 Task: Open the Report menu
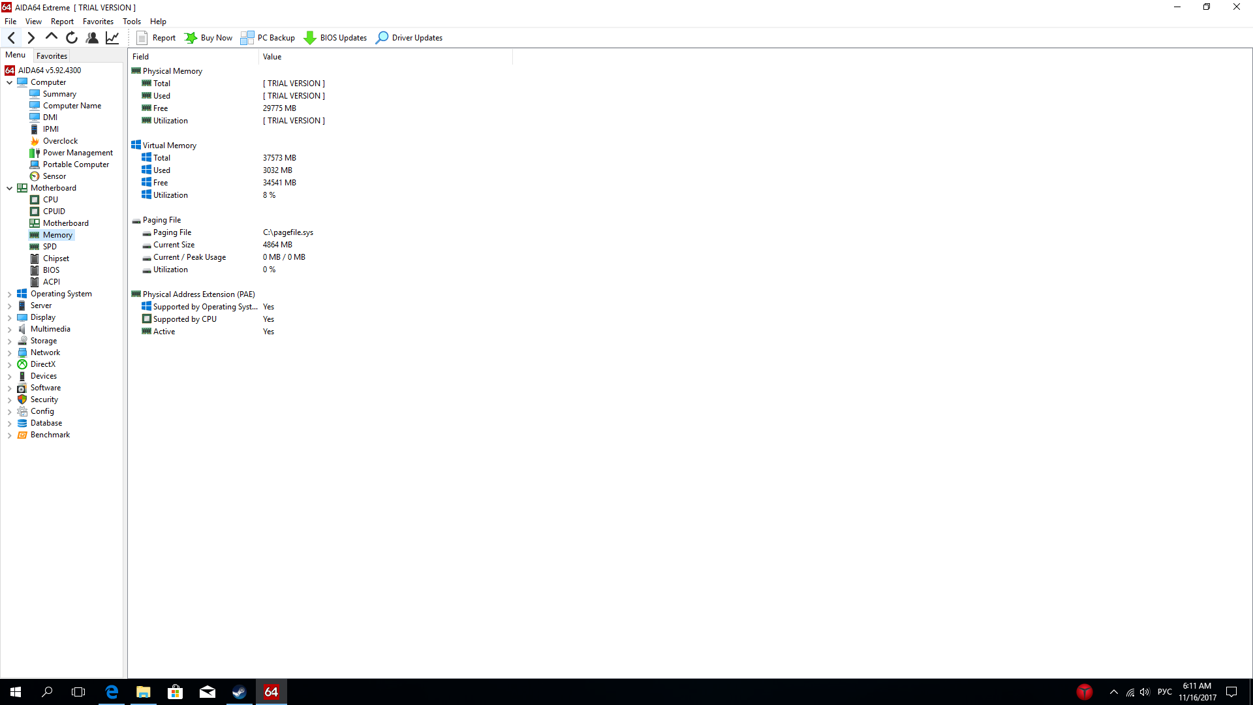[x=62, y=22]
